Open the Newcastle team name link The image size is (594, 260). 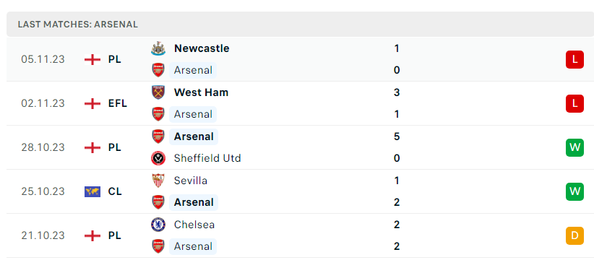click(x=202, y=48)
